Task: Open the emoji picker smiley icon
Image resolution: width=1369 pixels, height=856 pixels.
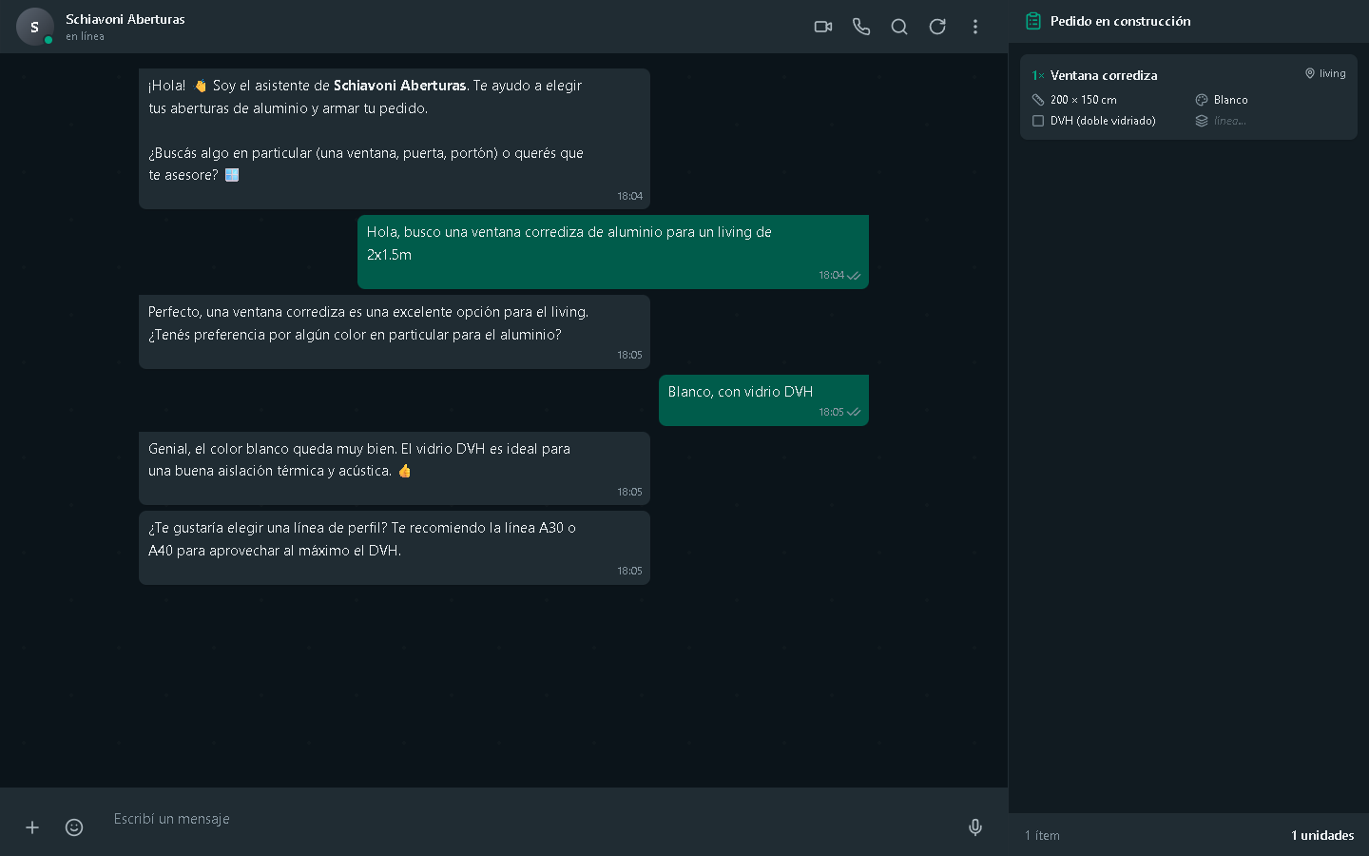Action: (74, 827)
